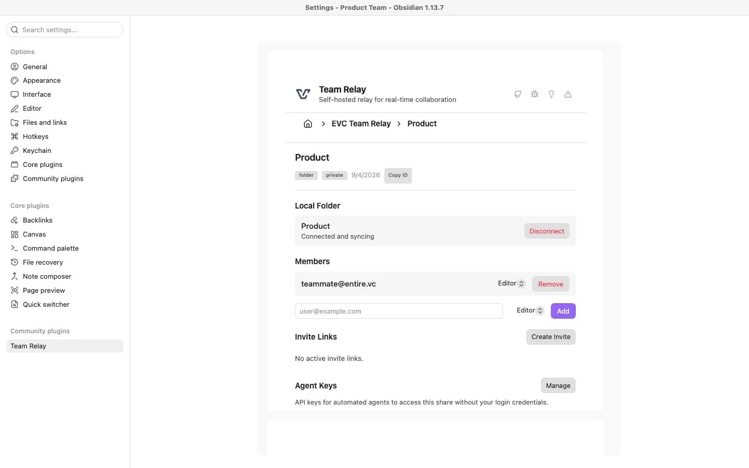Click Create Invite button
Viewport: 749px width, 468px height.
point(551,337)
